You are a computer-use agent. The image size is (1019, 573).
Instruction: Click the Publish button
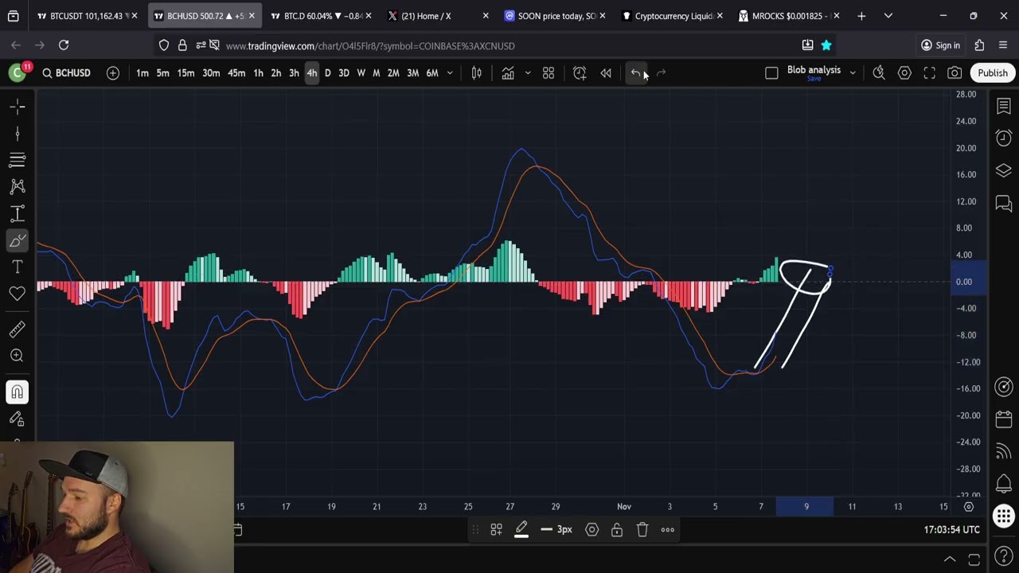coord(993,73)
